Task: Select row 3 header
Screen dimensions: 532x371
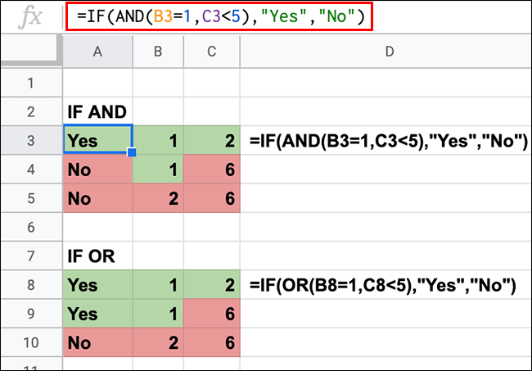Action: point(31,141)
